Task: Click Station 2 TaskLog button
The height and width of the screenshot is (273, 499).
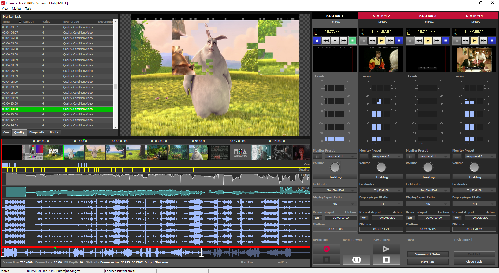Action: click(x=382, y=177)
